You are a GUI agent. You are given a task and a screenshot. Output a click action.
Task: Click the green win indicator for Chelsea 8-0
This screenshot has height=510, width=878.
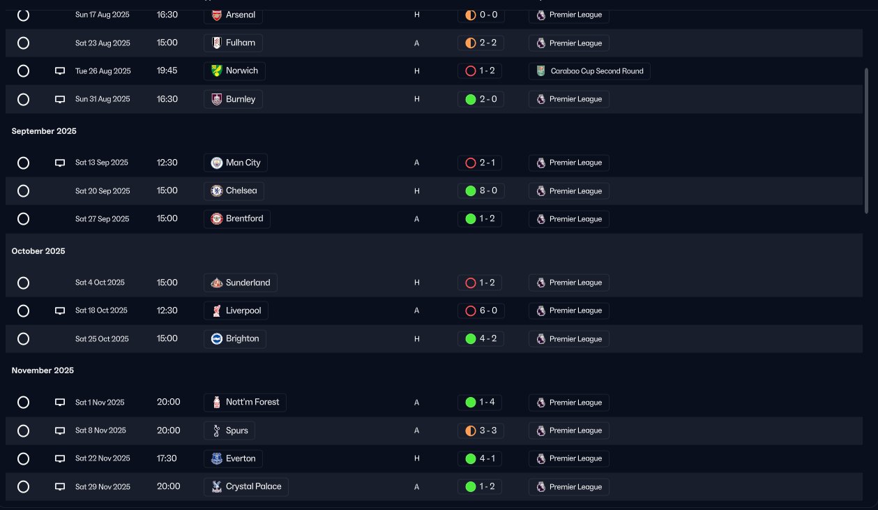coord(470,190)
